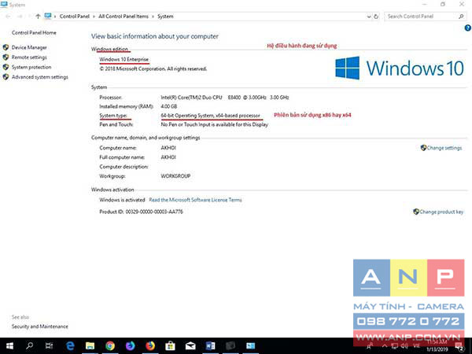Click Change product key link
Screen dimensions: 472x354
[441, 212]
